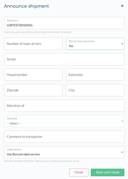Click the green Save and close button
The image size is (128, 179).
coord(107,172)
